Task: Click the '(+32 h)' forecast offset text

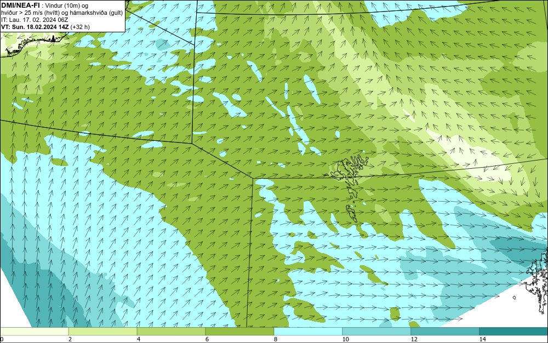Action: [80, 27]
